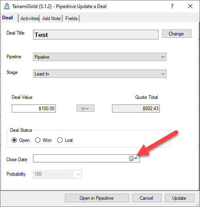200x207 pixels.
Task: Open the Add Note tab
Action: pyautogui.click(x=51, y=18)
